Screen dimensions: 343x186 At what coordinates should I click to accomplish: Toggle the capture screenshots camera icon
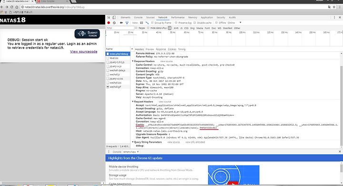121,23
